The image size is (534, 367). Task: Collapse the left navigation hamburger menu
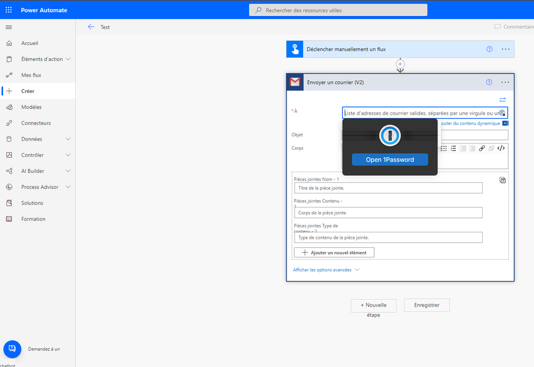tap(9, 27)
